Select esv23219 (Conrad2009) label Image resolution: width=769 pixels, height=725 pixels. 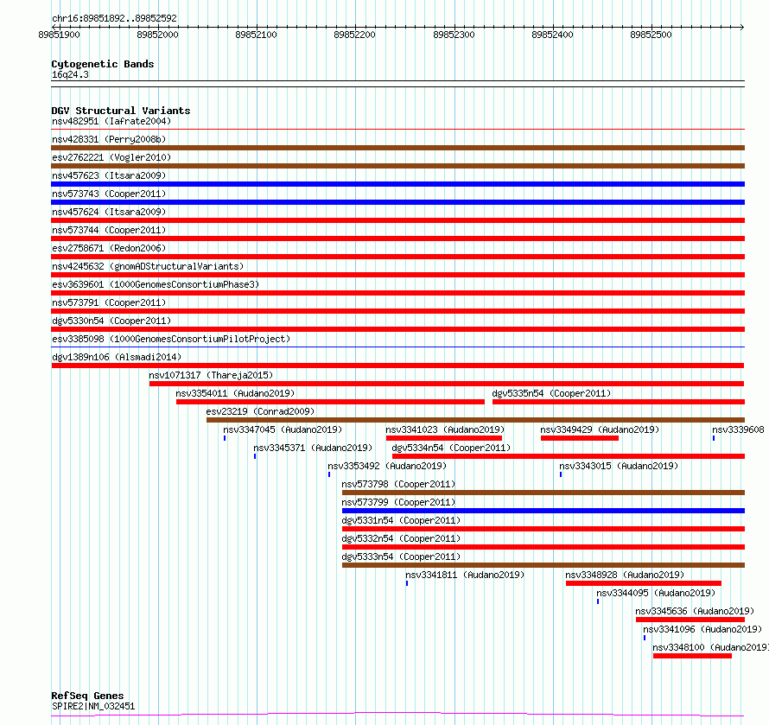[260, 411]
